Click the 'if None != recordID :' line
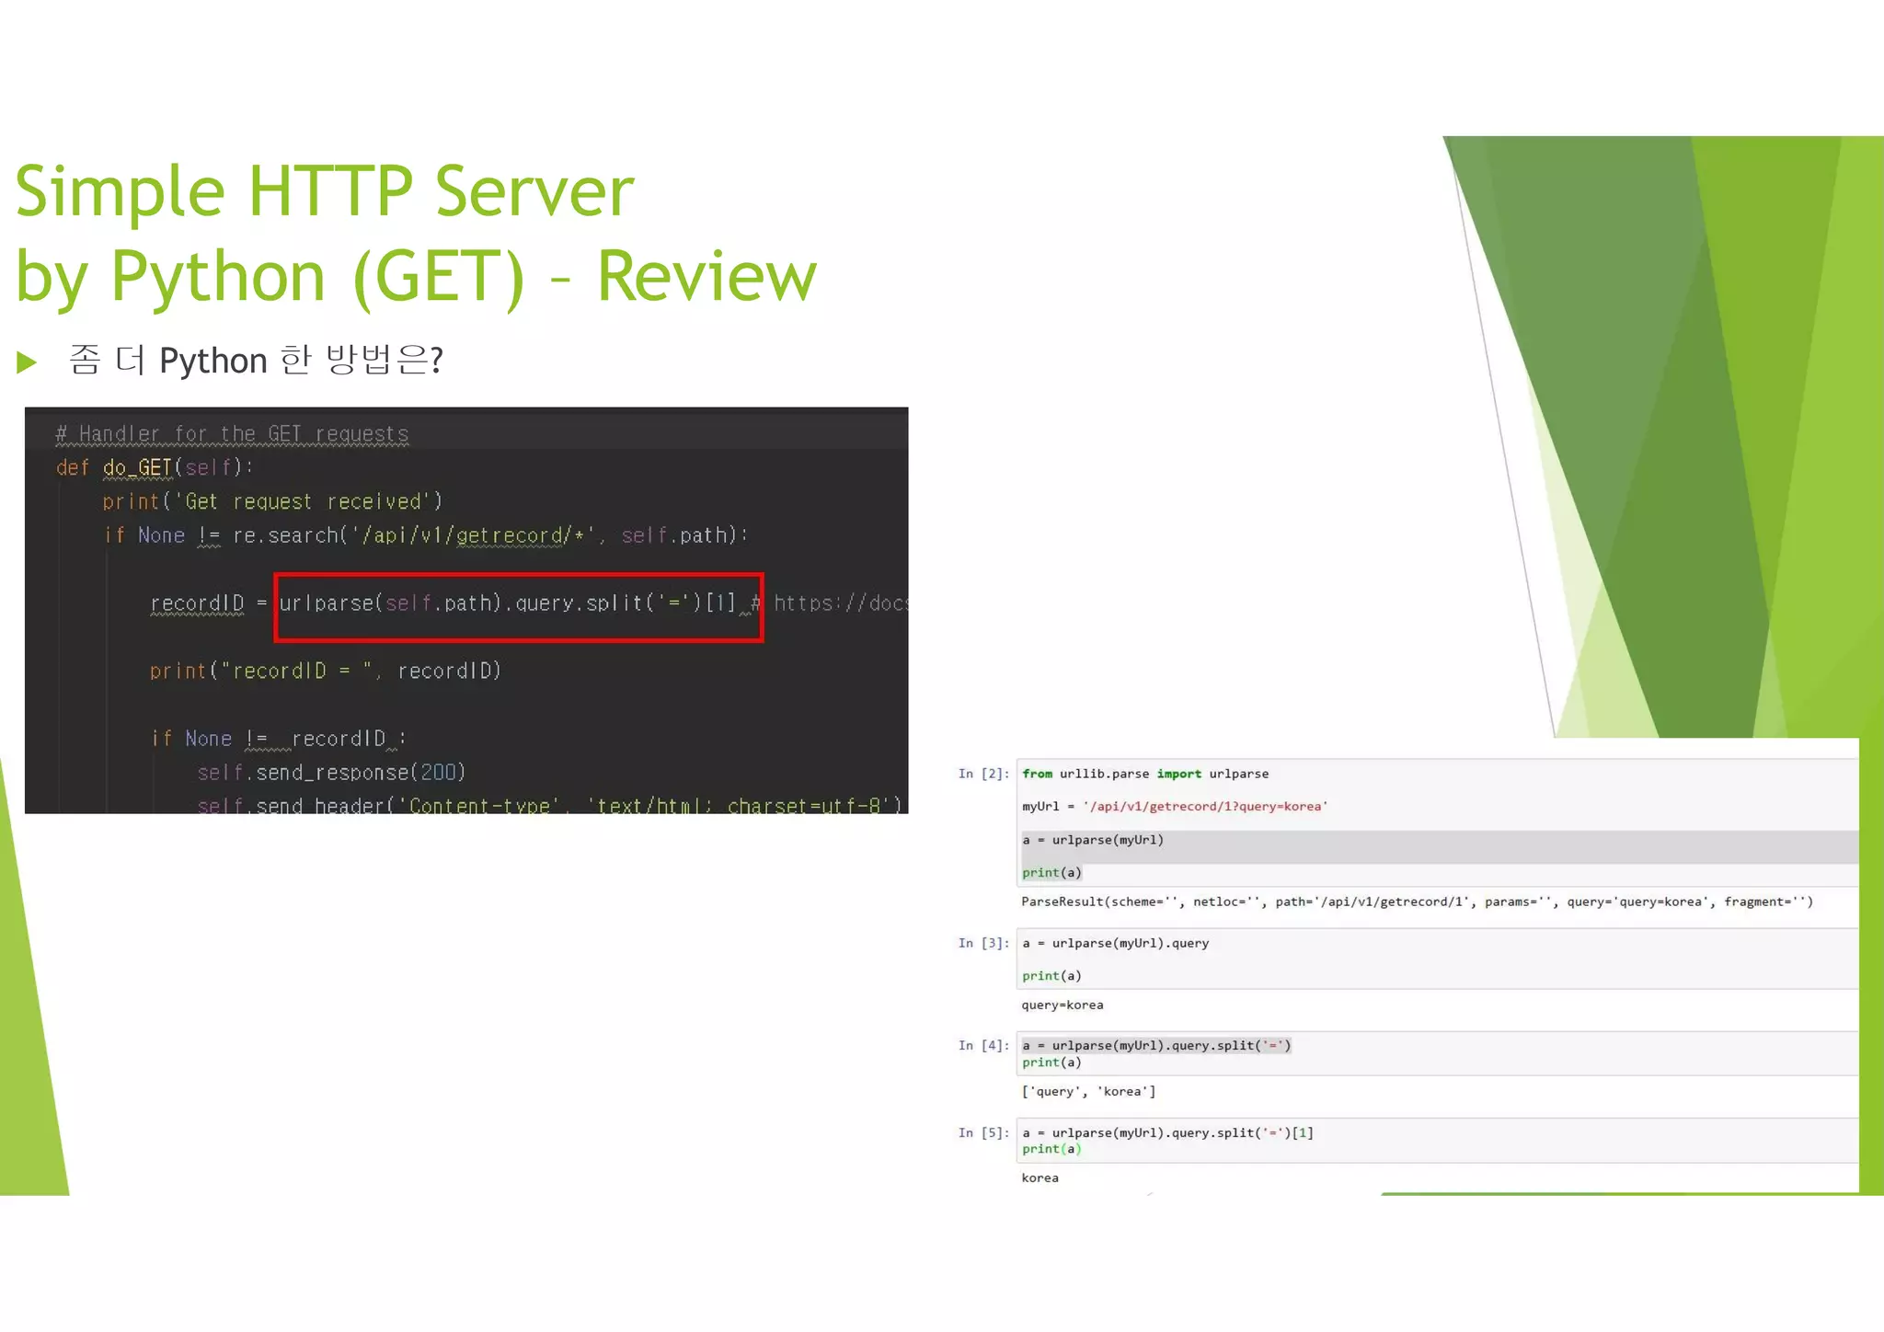This screenshot has height=1332, width=1884. 279,739
